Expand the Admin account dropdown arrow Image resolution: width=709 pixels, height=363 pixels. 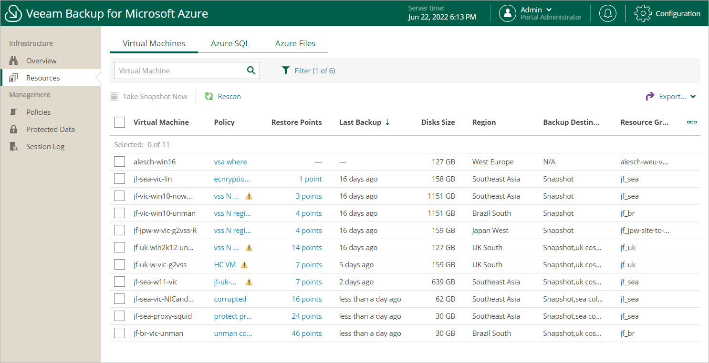(x=549, y=10)
